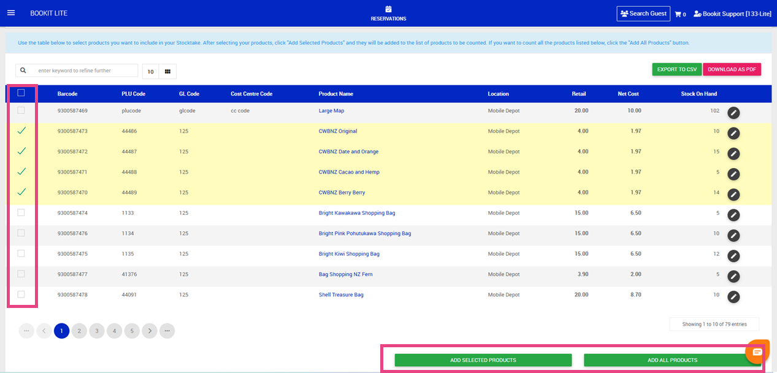Image resolution: width=777 pixels, height=373 pixels.
Task: Toggle the select-all header checkbox
Action: point(21,93)
